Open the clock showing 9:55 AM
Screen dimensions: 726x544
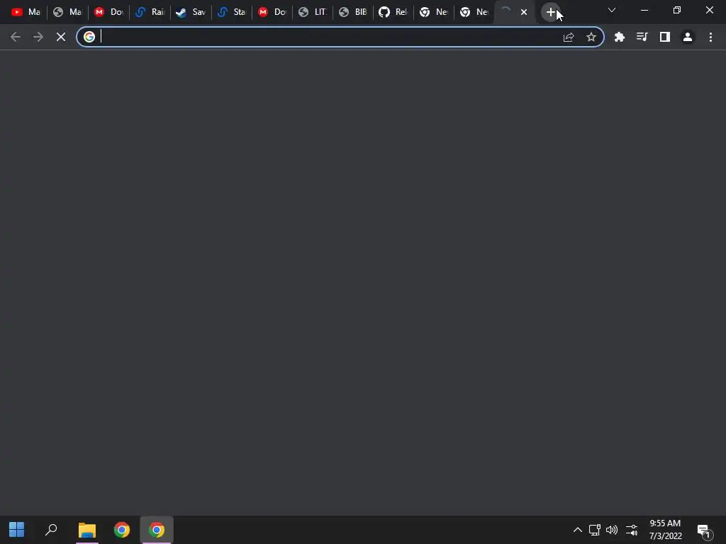pos(665,530)
